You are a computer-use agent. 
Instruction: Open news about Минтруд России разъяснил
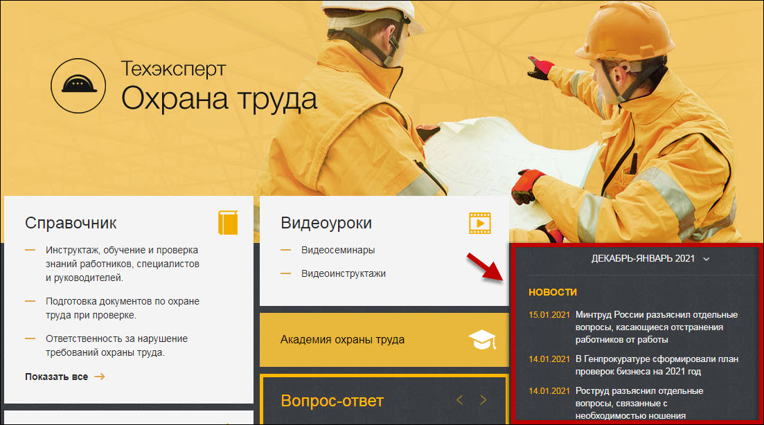(656, 327)
